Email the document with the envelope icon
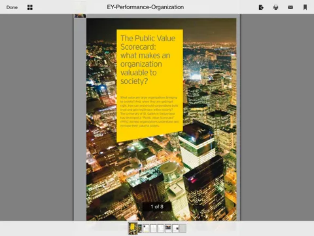This screenshot has height=236, width=314. [290, 7]
